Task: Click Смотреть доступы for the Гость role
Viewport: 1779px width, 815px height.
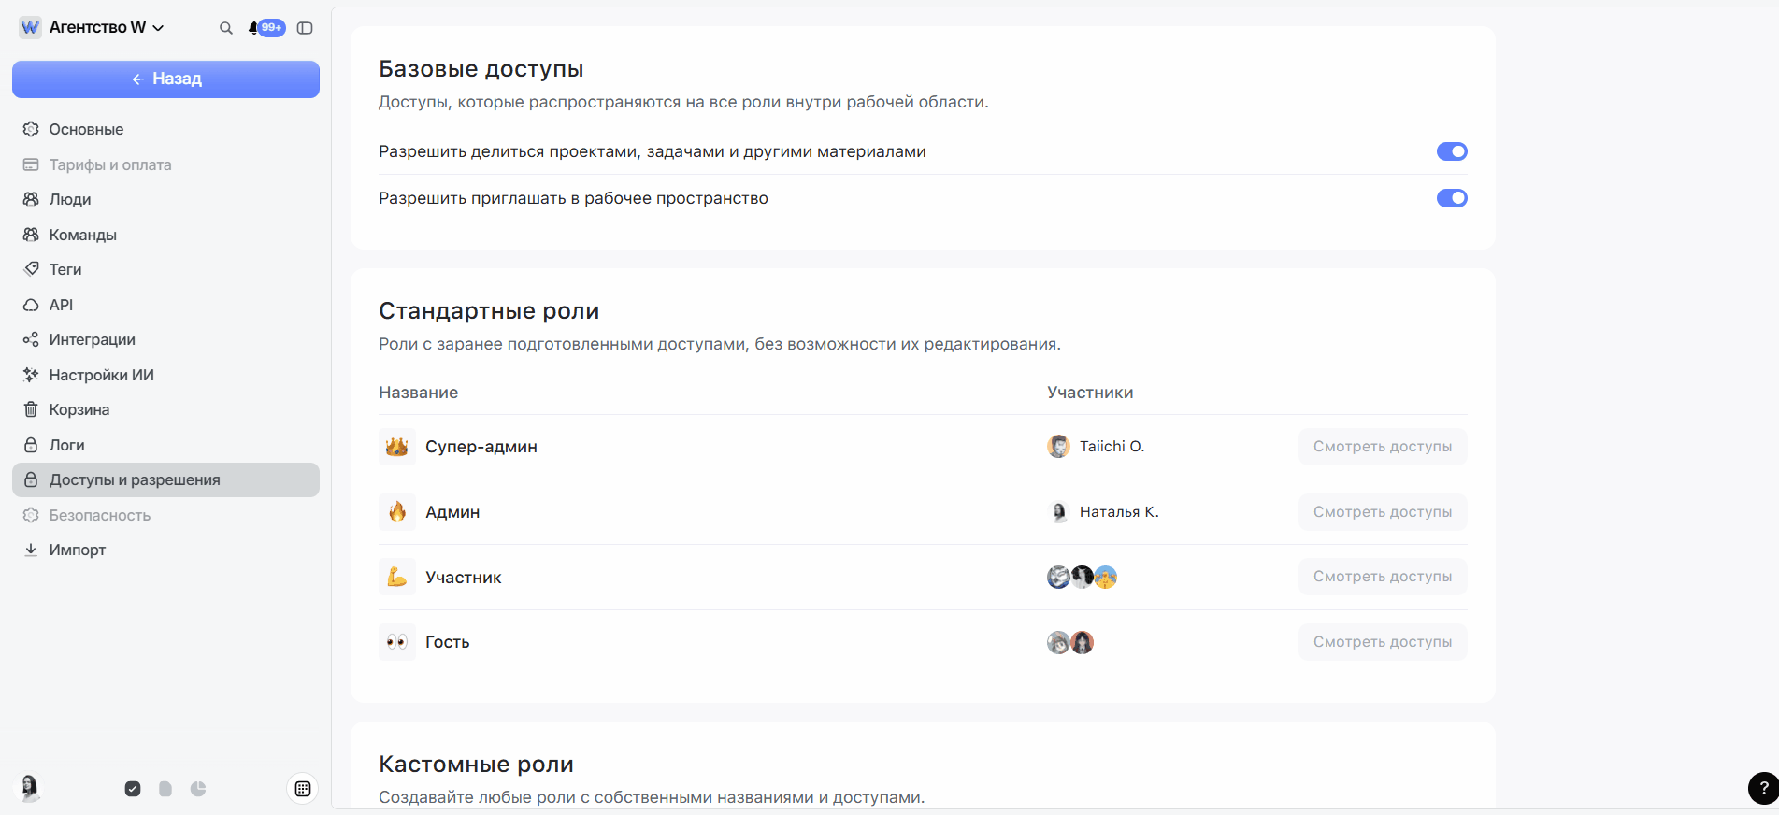Action: click(x=1382, y=642)
